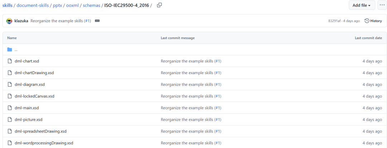
Task: Click file icon beside dml-diagram.xsd
Action: tap(10, 85)
